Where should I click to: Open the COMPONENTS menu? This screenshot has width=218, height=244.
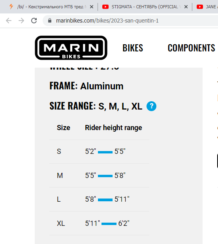(191, 48)
